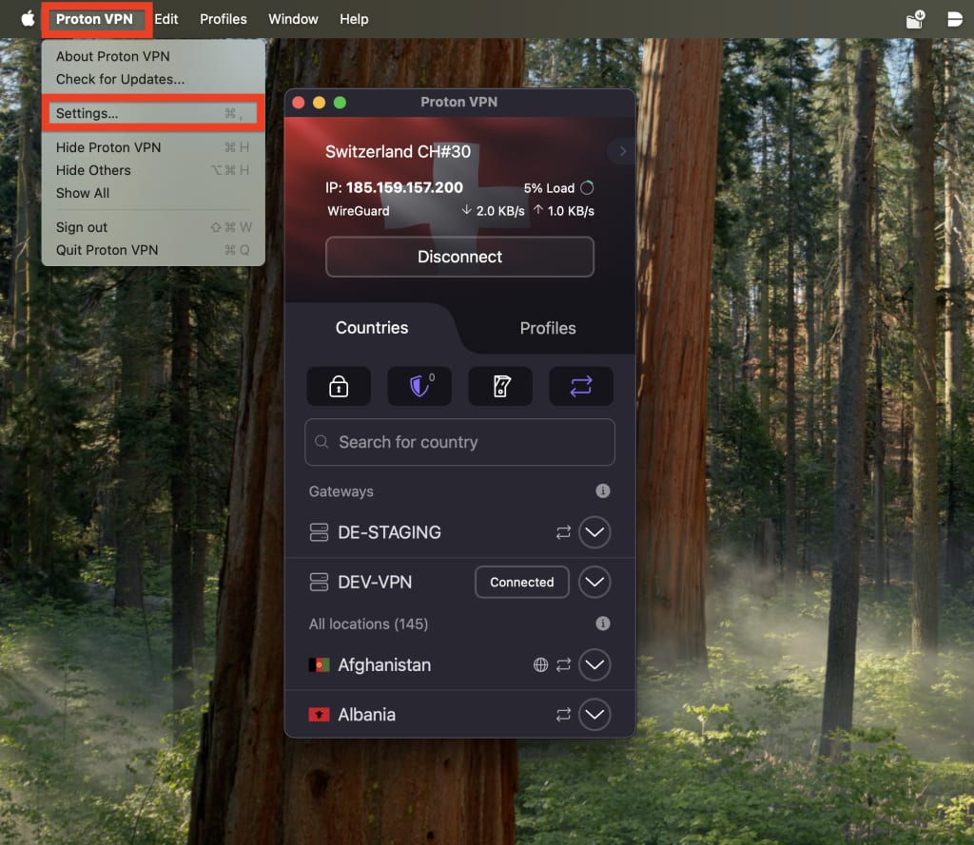Image resolution: width=974 pixels, height=845 pixels.
Task: Open the Profiles menu in menu bar
Action: [x=223, y=19]
